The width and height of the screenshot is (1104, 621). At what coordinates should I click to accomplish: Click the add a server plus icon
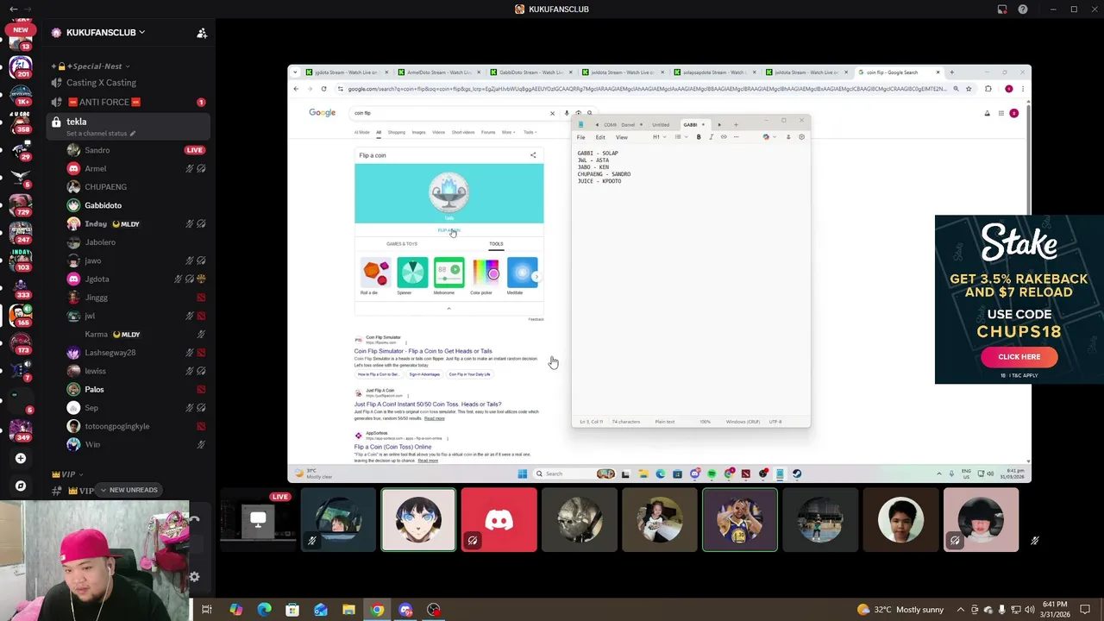point(21,458)
